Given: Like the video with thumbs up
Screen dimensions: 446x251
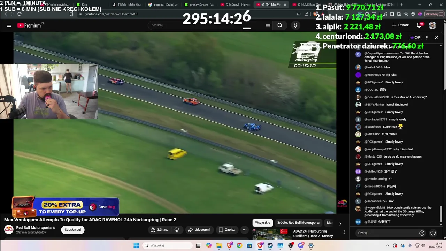Looking at the screenshot, I should click(x=159, y=230).
